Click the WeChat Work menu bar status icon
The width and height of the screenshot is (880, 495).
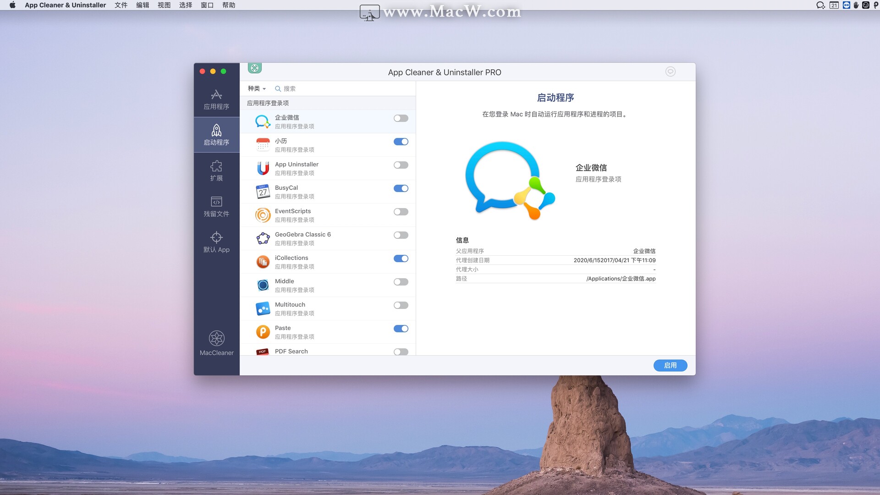(x=820, y=5)
